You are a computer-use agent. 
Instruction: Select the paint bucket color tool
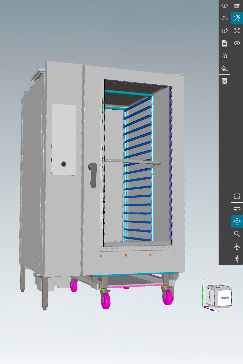(x=225, y=68)
